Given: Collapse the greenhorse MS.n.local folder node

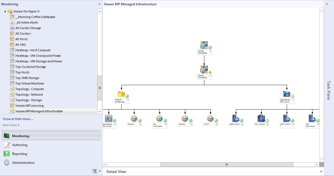Looking at the screenshot, I should click(293, 100).
